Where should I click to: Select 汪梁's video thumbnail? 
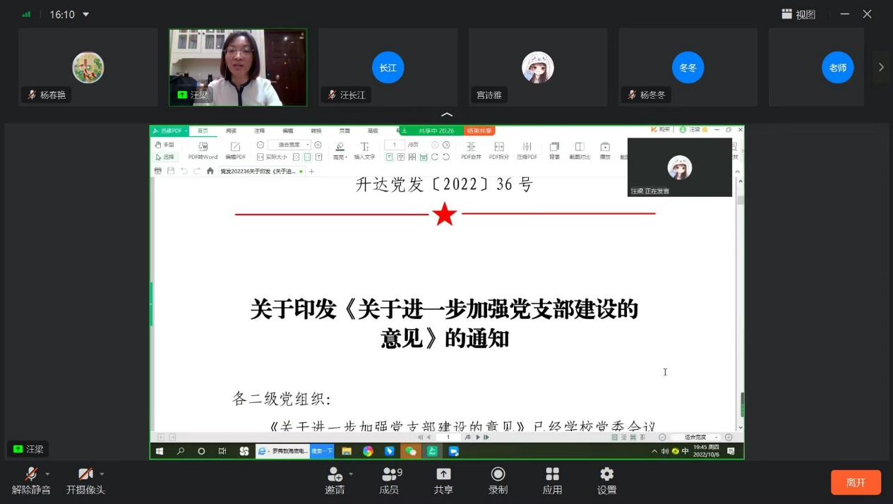[238, 67]
